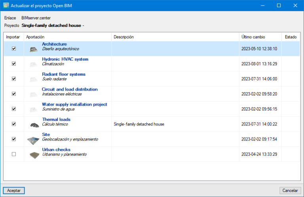Viewport: 304px width, 197px height.
Task: Uncheck import for Architecture
Action: 14,49
